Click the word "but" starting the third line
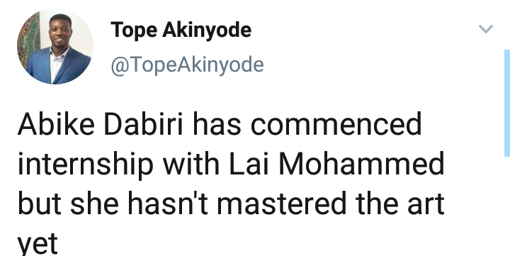The width and height of the screenshot is (510, 256). coord(40,204)
